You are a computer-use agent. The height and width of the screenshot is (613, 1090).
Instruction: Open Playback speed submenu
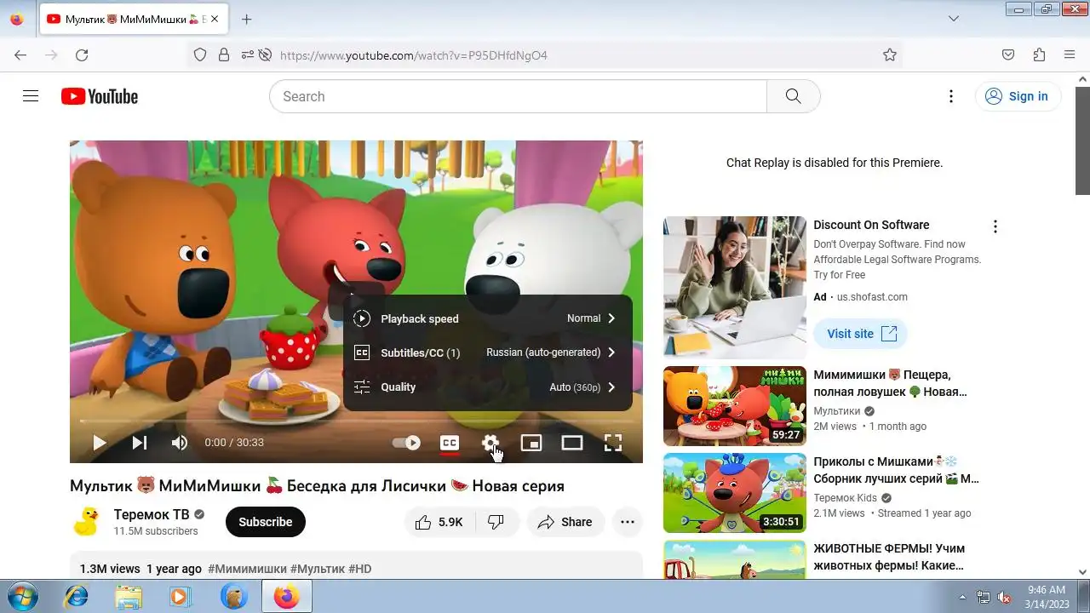(488, 318)
